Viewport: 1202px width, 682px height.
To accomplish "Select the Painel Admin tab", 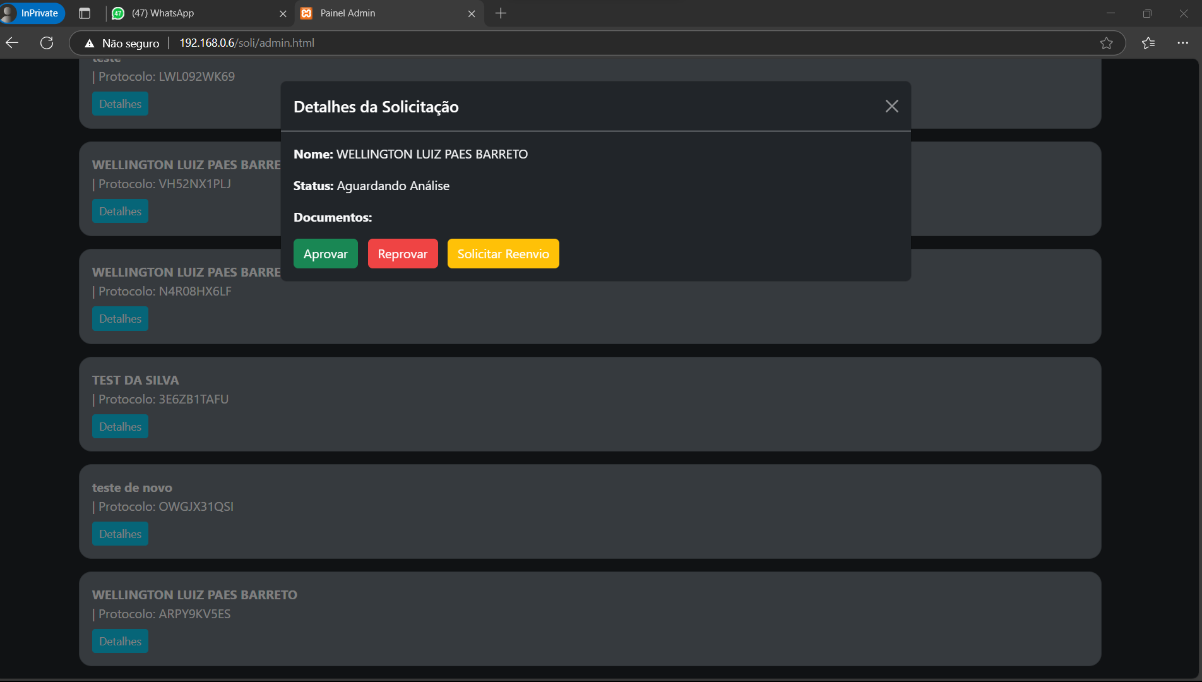I will (x=379, y=13).
